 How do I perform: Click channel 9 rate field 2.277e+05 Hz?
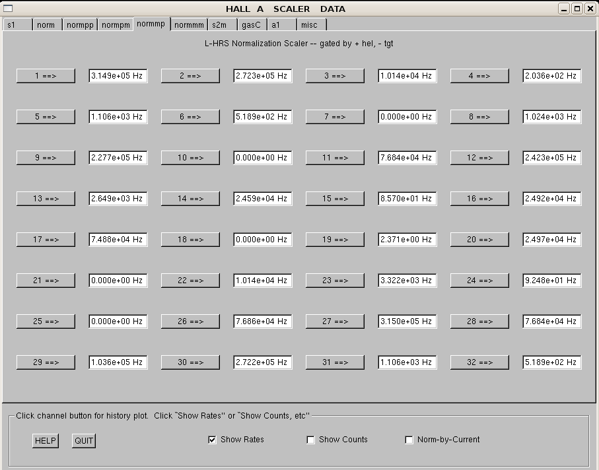click(118, 157)
